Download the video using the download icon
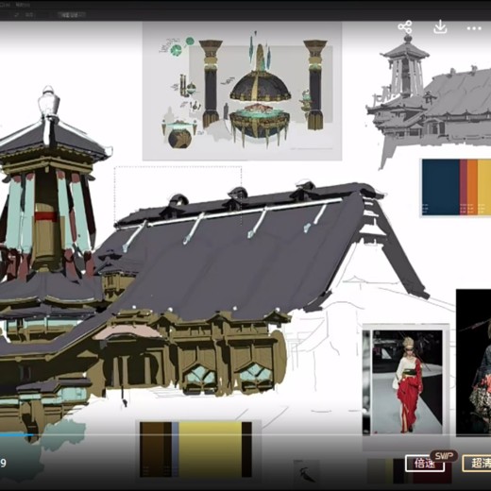Screen dimensions: 491x491 coord(440,27)
